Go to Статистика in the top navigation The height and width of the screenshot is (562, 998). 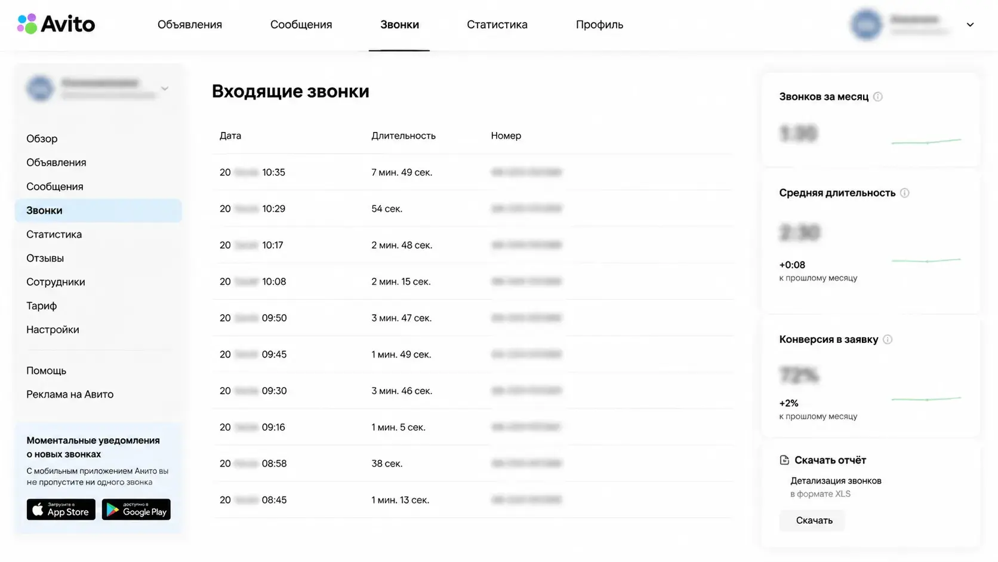point(497,24)
